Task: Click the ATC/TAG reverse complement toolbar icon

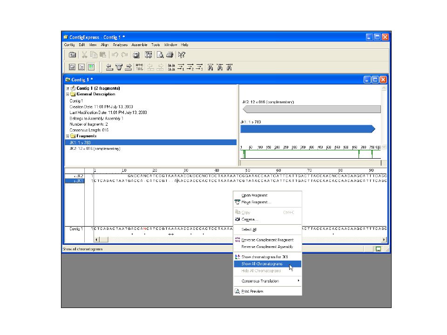Action: pos(139,67)
